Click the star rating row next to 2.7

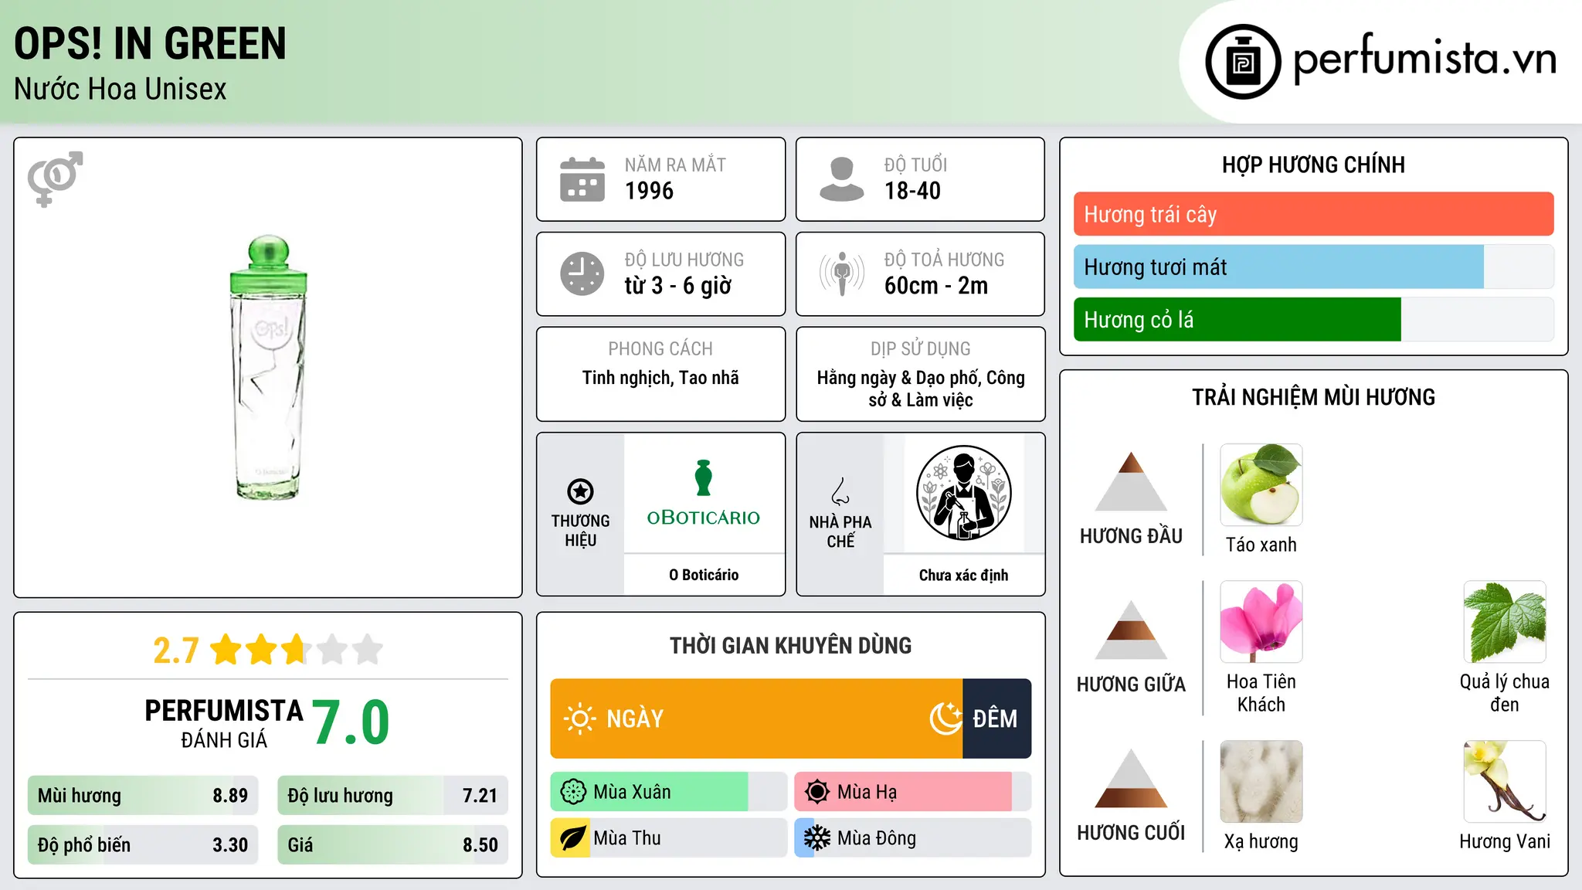[x=297, y=650]
